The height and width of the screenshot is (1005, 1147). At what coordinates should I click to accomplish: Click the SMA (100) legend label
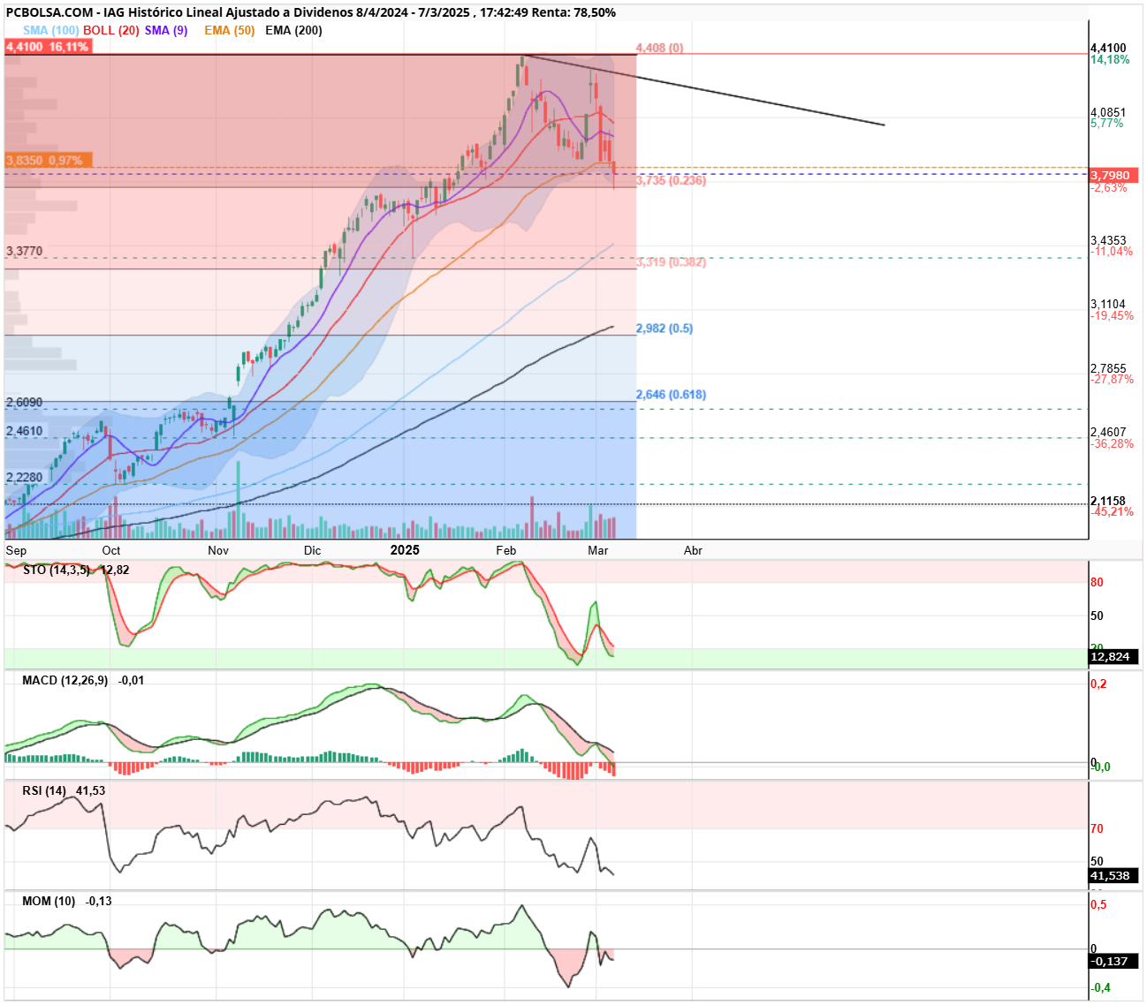[50, 30]
